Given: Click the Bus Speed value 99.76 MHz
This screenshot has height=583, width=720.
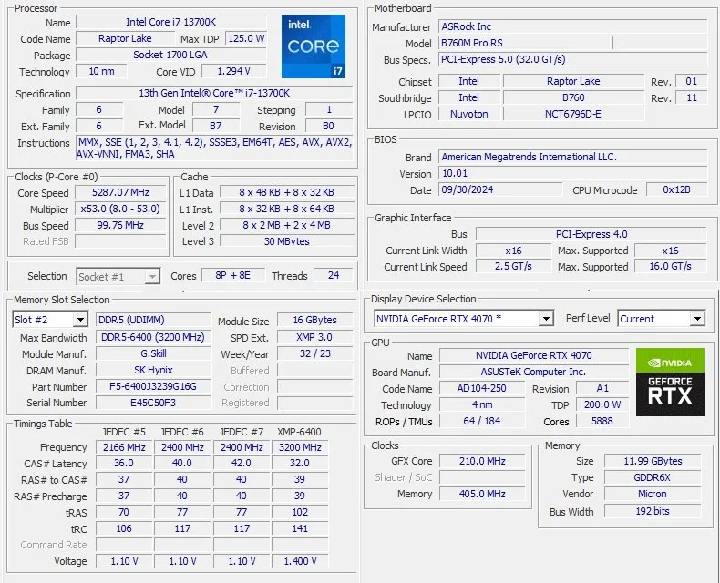Looking at the screenshot, I should coord(120,225).
